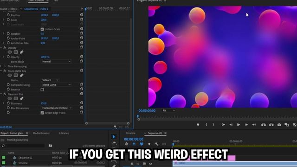Select Sequence 01 timeline tab

(155, 133)
